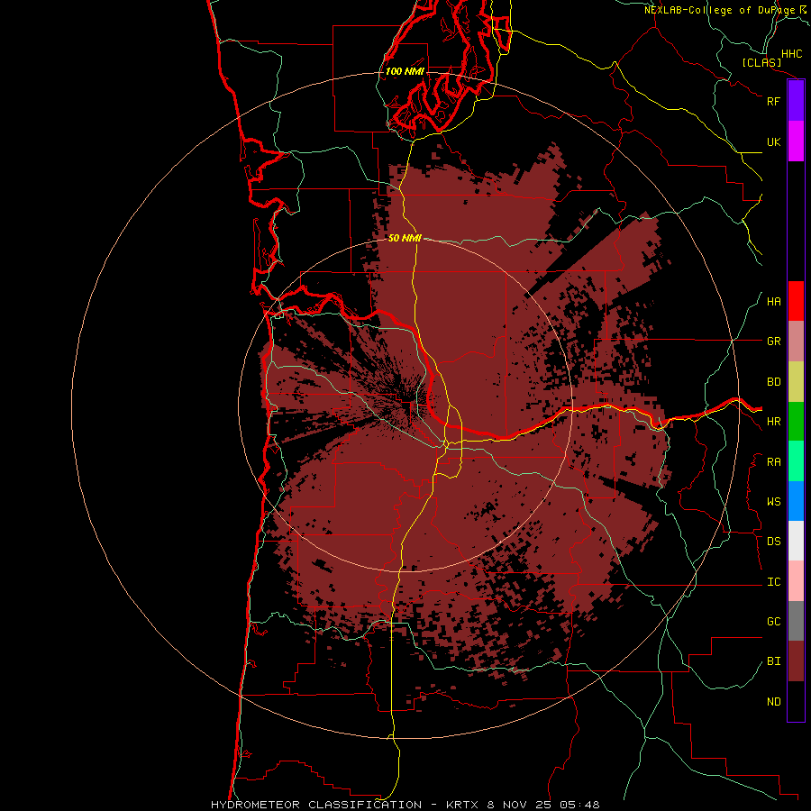Pick the bright green RA legend swatch
The image size is (811, 811).
796,461
